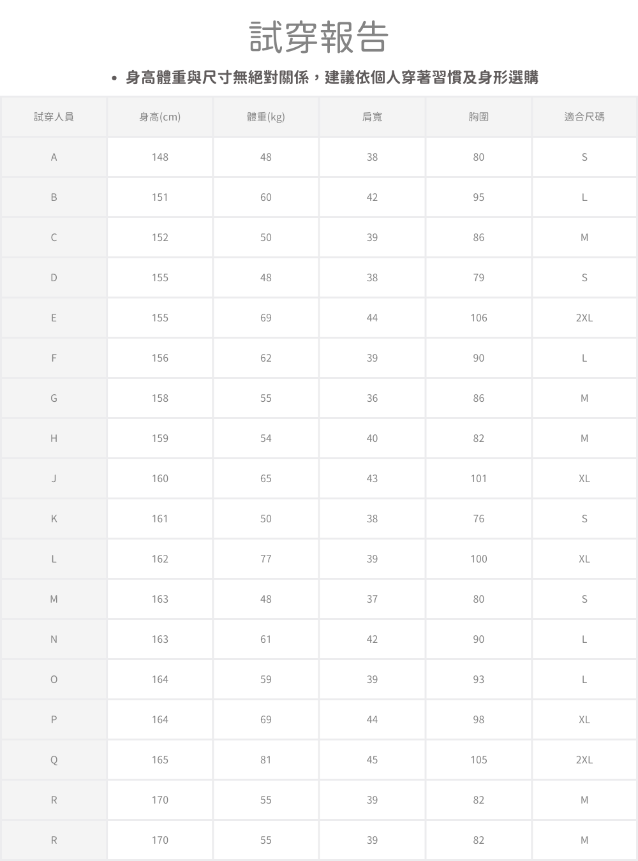Select the 體重(kg) column header

tap(266, 117)
